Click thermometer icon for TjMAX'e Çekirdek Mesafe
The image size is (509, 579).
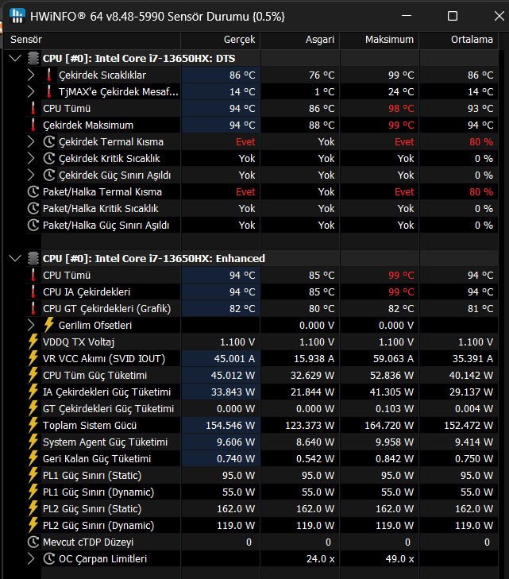(x=48, y=91)
